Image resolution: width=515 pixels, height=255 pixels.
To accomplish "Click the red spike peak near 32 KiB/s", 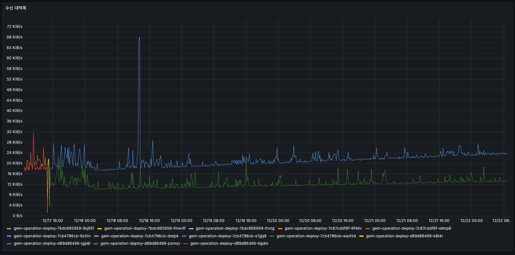I will point(33,132).
